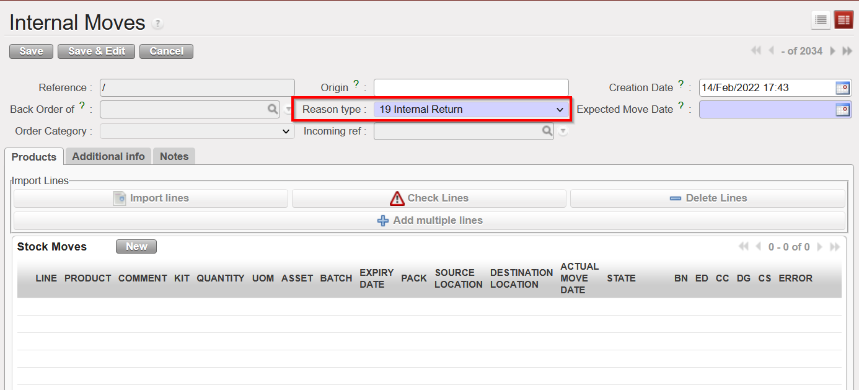Open the Reason type dropdown
Viewport: 859px width, 390px height.
[471, 110]
